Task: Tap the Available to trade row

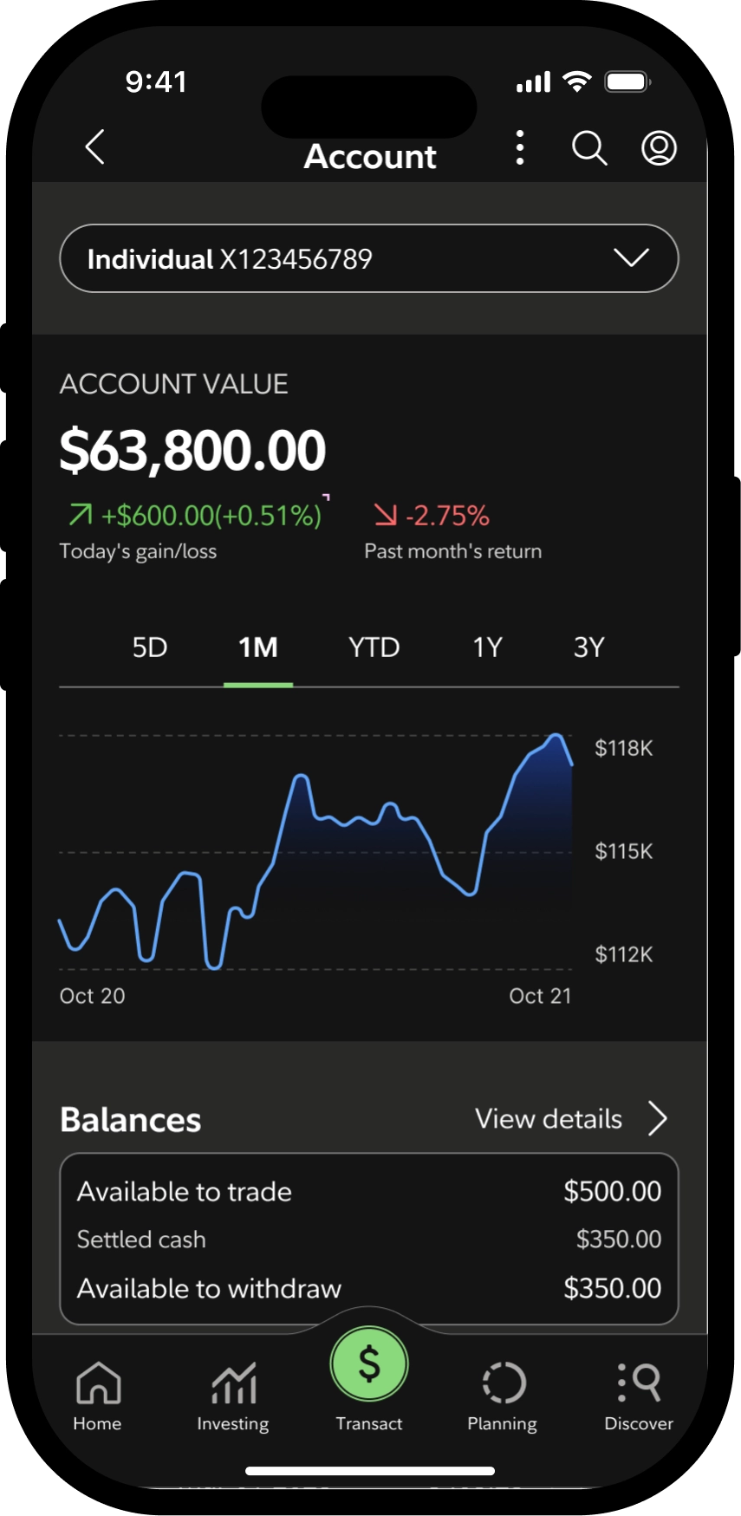Action: (369, 1192)
